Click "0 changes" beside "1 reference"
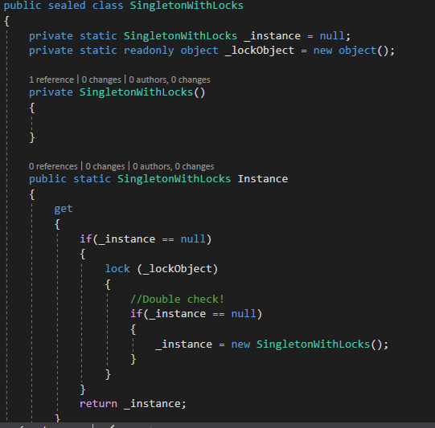435x428 pixels. point(101,79)
